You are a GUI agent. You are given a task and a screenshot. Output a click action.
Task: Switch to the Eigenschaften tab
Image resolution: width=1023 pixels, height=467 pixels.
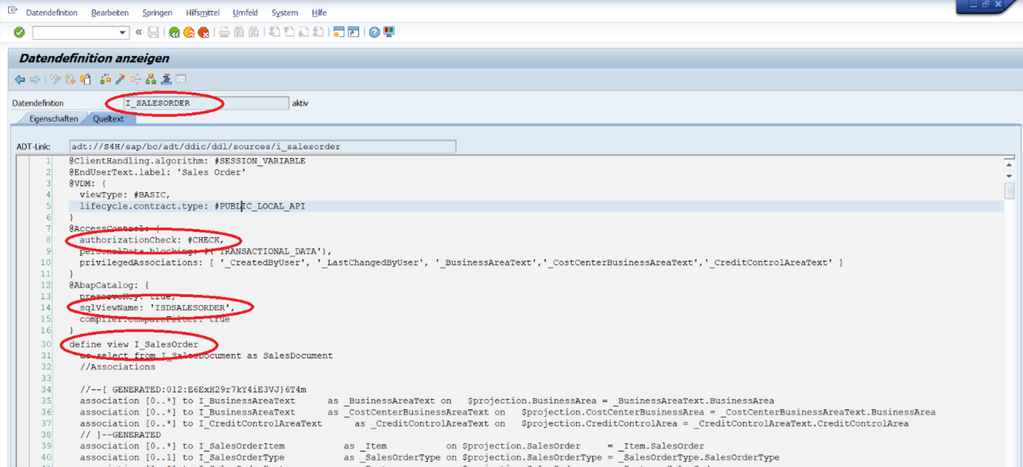point(53,119)
